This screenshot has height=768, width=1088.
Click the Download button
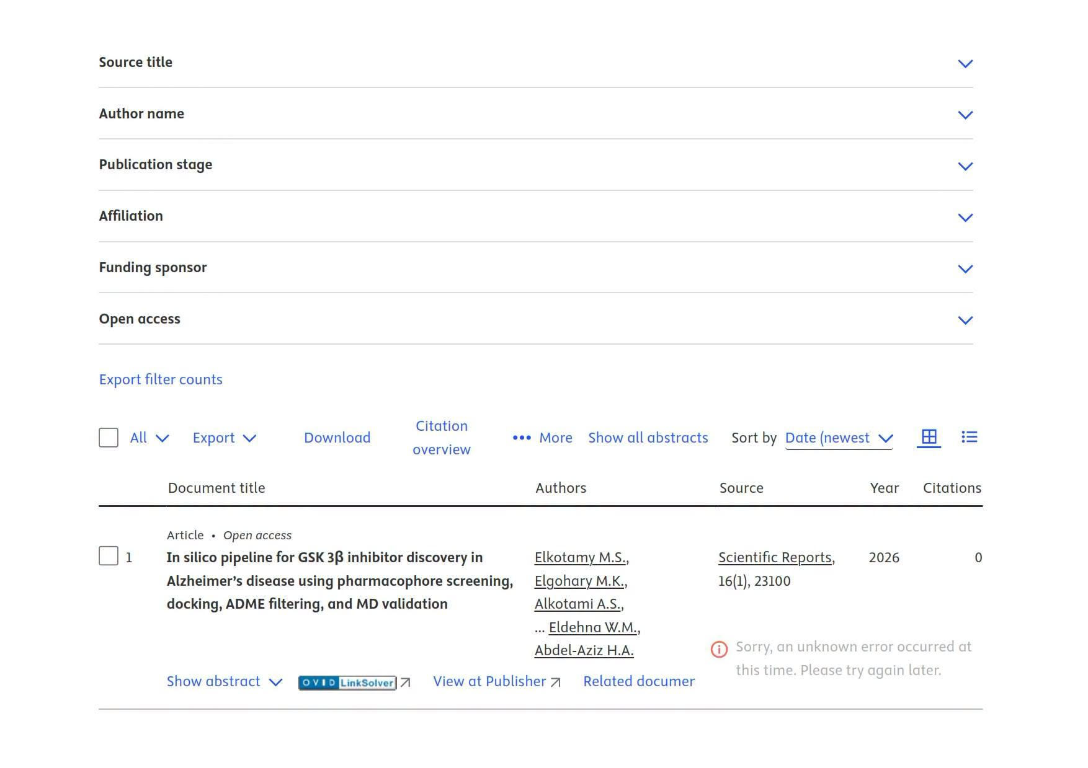[x=337, y=438]
